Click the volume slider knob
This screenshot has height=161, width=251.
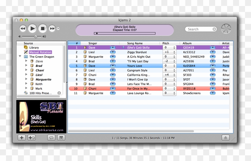(36, 36)
